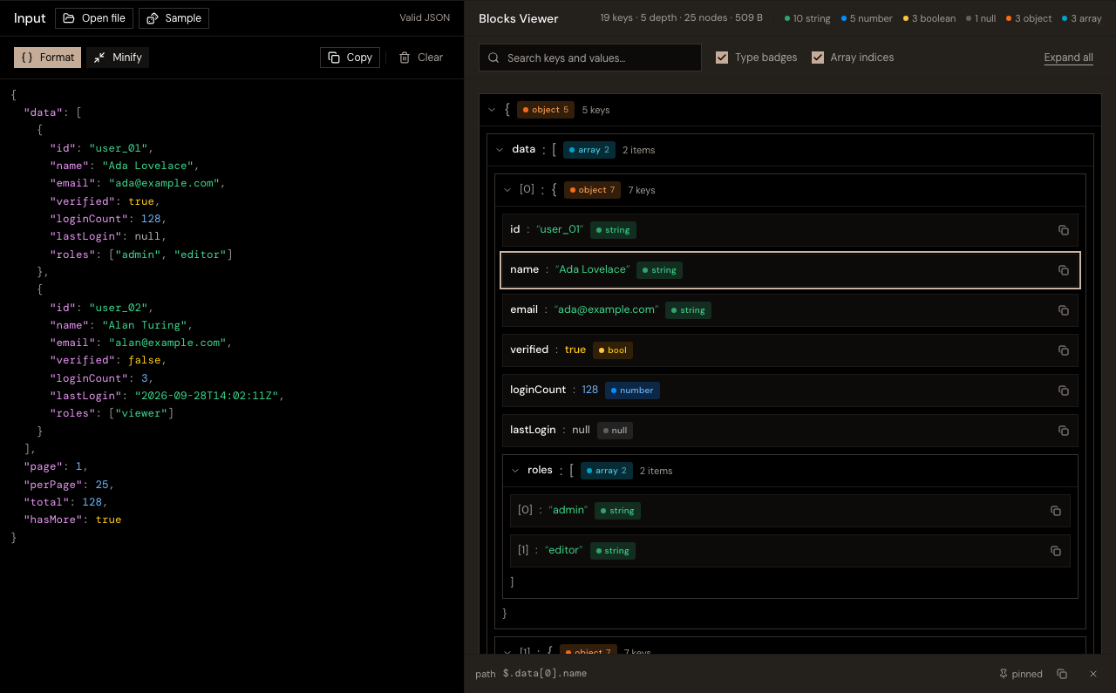Copy the path in the bottom bar

pos(1061,674)
